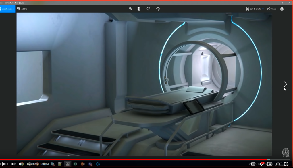Delete the photo with the trash icon
This screenshot has height=168, width=293.
click(x=139, y=9)
